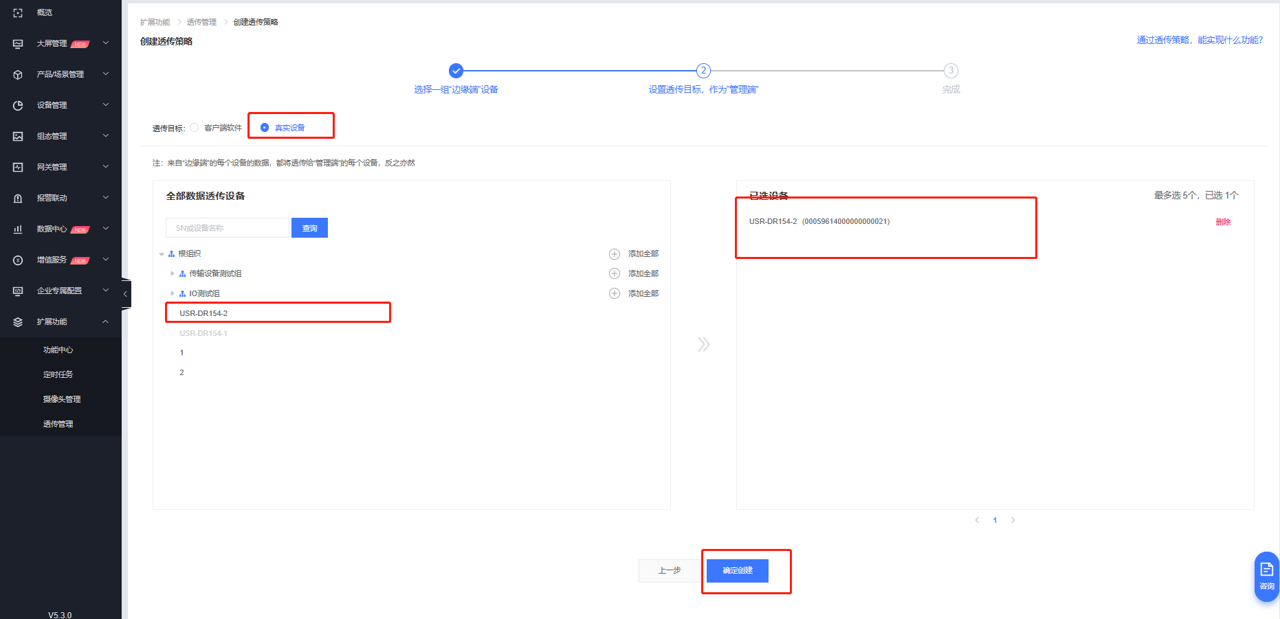Image resolution: width=1280 pixels, height=619 pixels.
Task: Click the plus icon for 传输设备测试组 row
Action: point(615,273)
